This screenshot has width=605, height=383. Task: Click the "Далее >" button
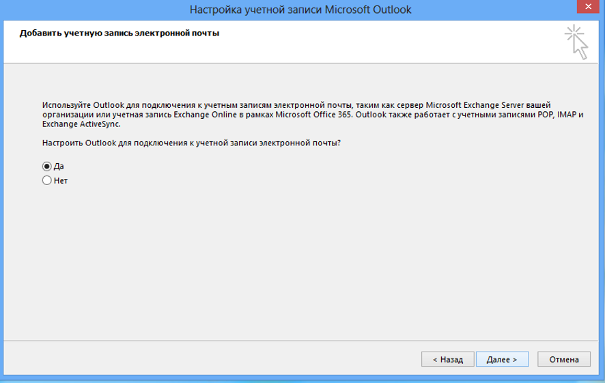(501, 359)
